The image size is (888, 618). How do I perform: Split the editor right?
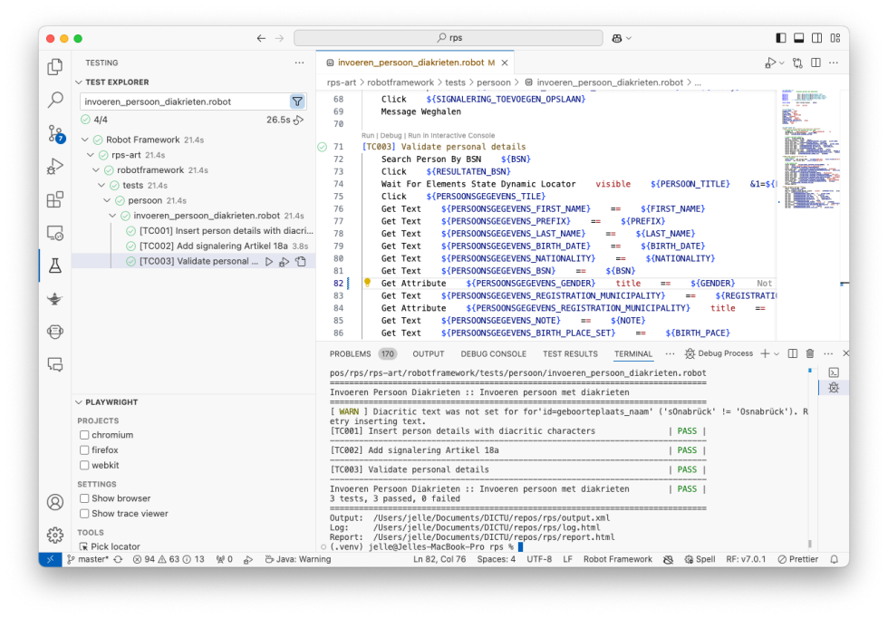click(x=816, y=63)
